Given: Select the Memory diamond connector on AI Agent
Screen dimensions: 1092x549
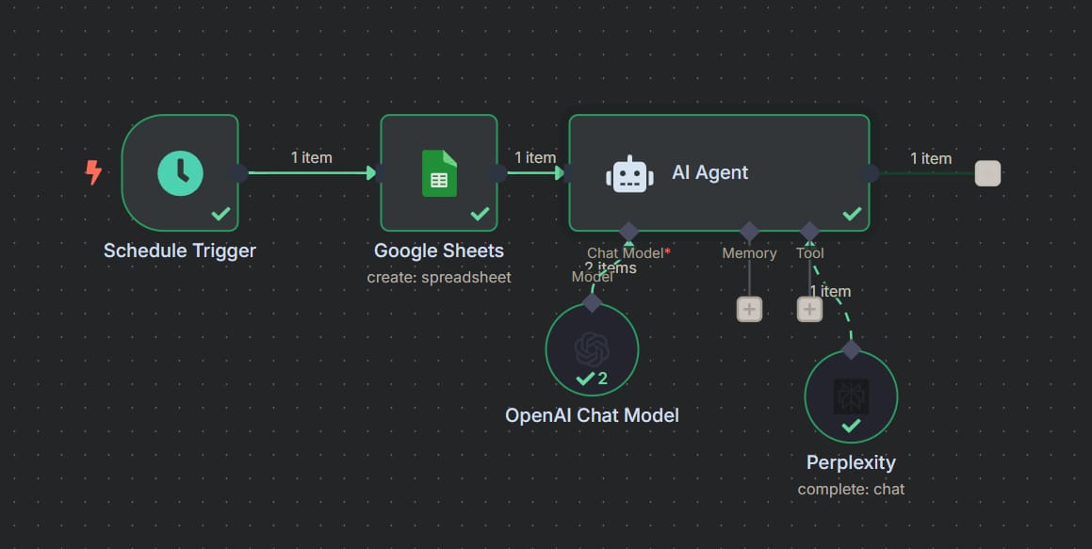Looking at the screenshot, I should tap(749, 232).
